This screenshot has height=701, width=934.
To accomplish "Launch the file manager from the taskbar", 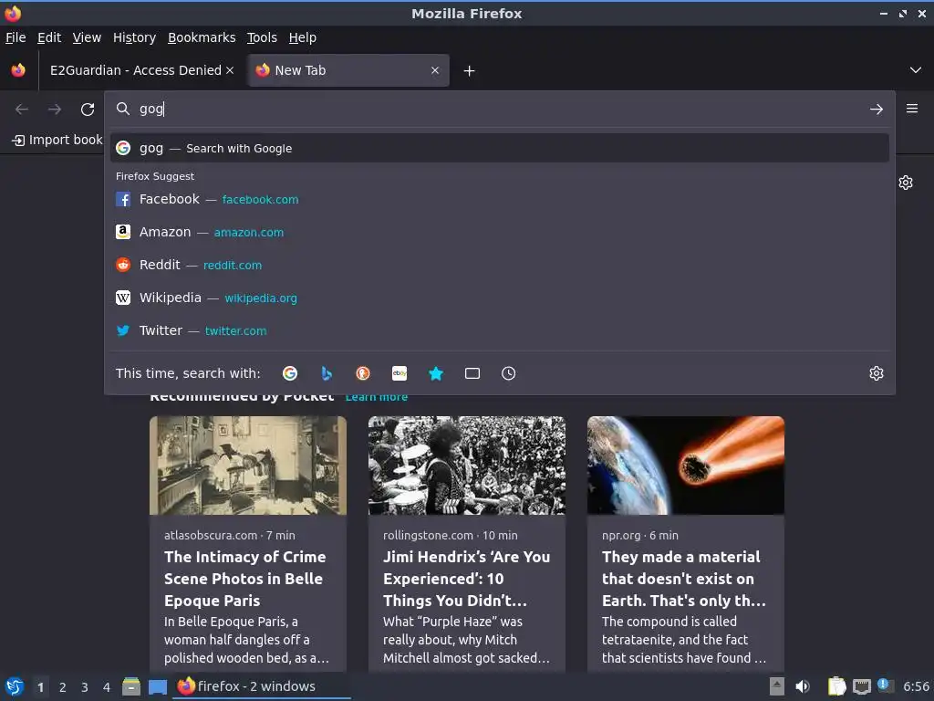I will 131,686.
